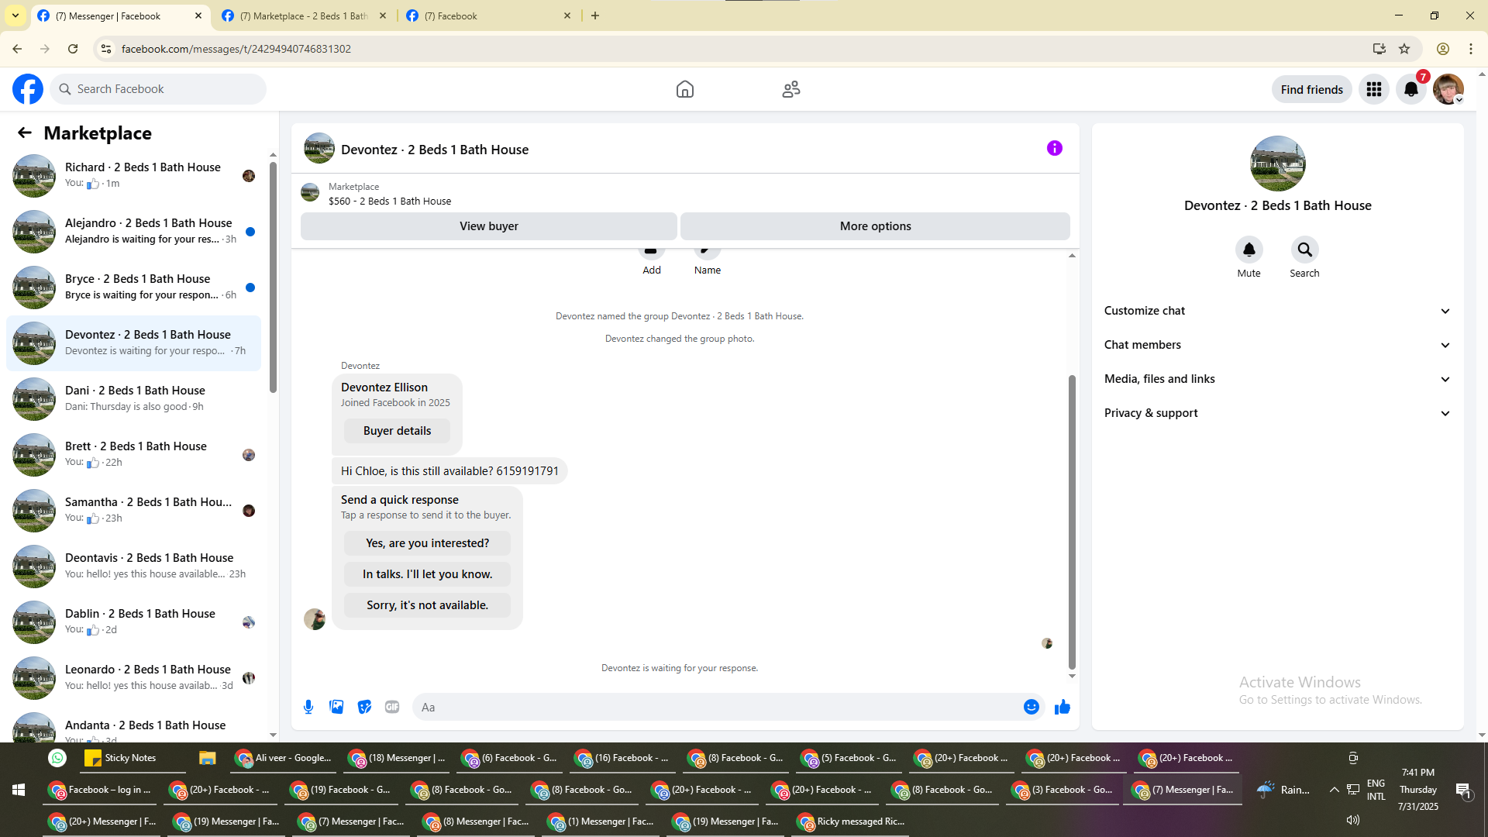This screenshot has height=837, width=1488.
Task: Click the View buyer button
Action: click(488, 226)
